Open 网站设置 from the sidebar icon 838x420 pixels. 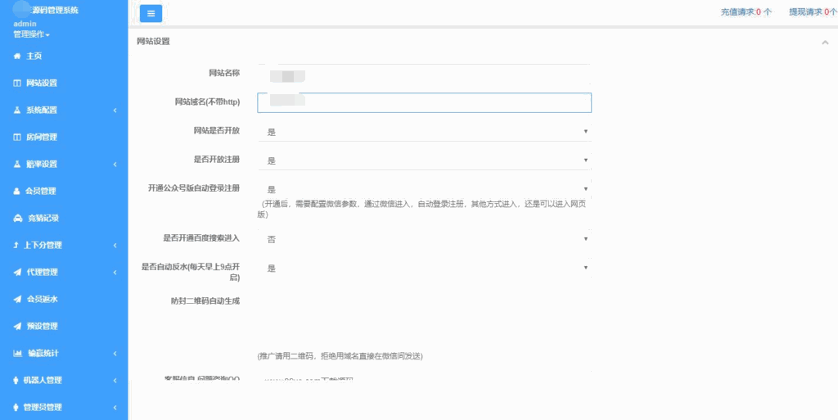point(17,83)
